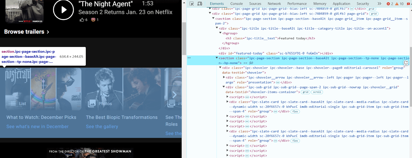The image size is (412, 158).
Task: Open the red issues flag icon
Action: click(x=408, y=4)
